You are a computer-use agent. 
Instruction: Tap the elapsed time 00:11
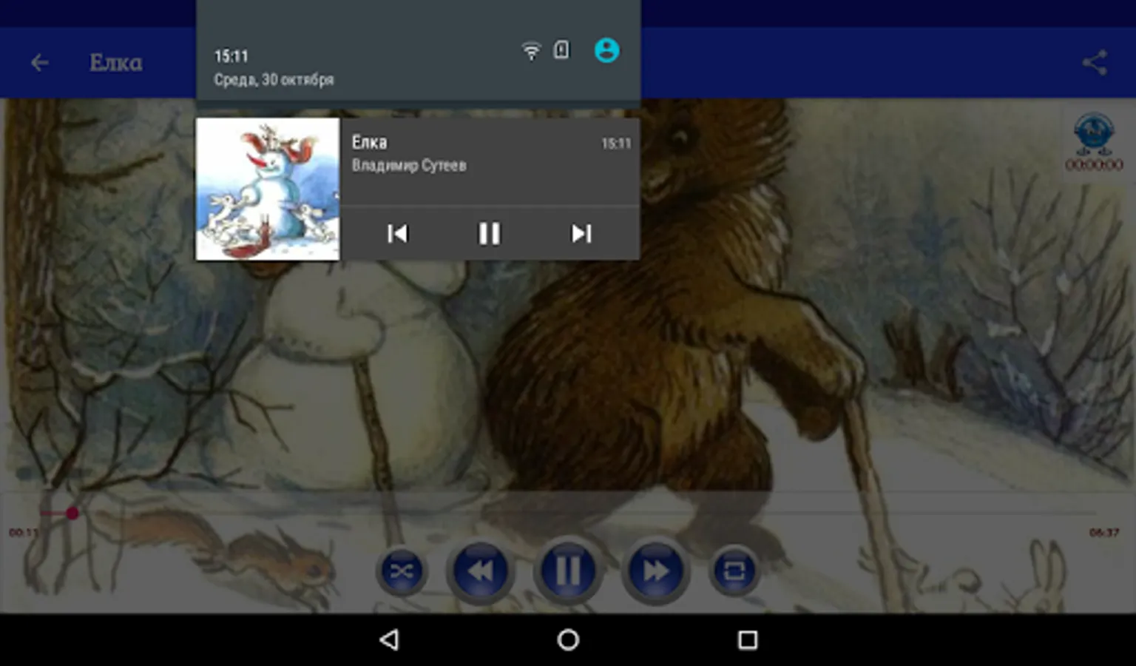point(24,532)
